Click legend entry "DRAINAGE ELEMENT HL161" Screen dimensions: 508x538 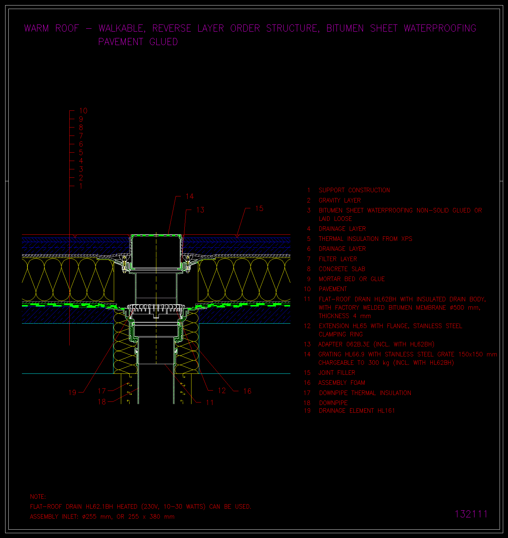point(357,411)
